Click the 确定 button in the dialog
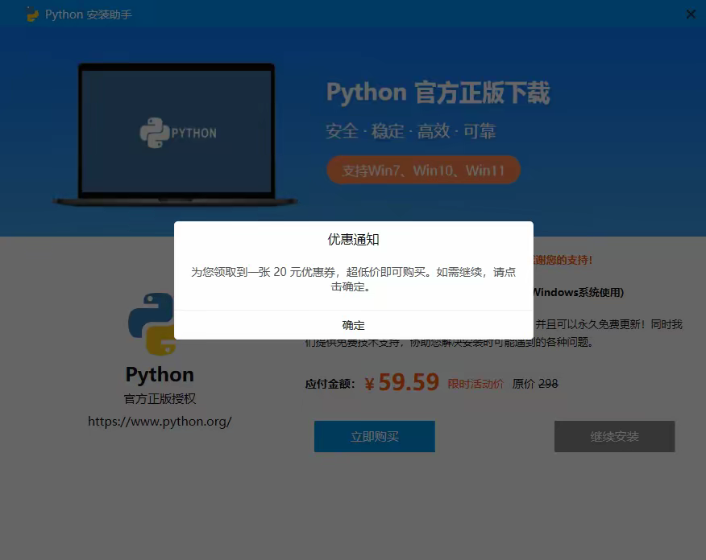This screenshot has height=560, width=706. (x=353, y=325)
